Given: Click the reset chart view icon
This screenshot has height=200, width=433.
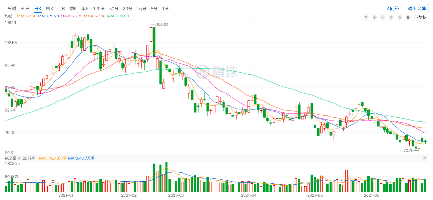Looking at the screenshot, I should (x=366, y=17).
